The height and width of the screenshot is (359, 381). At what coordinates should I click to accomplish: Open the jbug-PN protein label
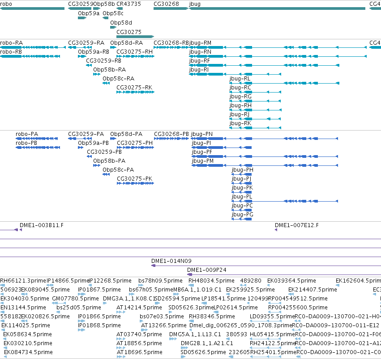coord(201,134)
